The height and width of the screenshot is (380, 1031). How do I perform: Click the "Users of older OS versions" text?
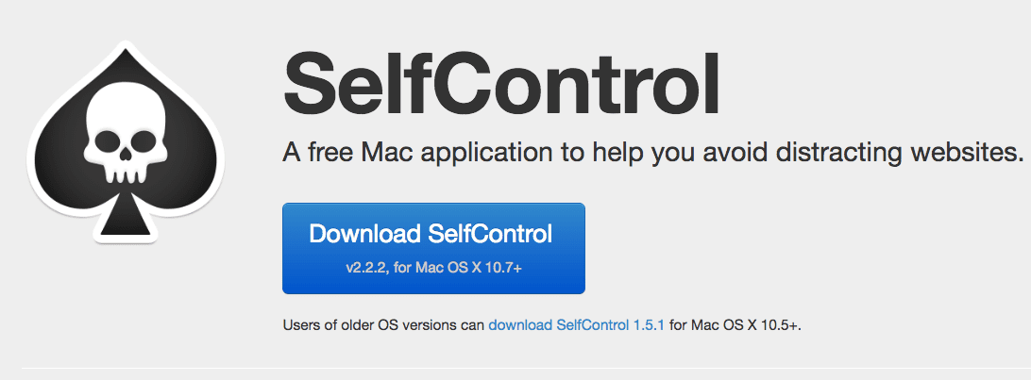pyautogui.click(x=383, y=325)
